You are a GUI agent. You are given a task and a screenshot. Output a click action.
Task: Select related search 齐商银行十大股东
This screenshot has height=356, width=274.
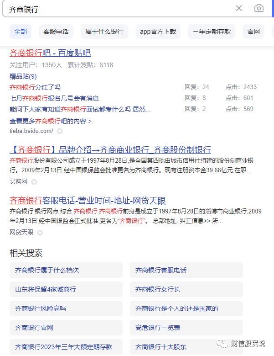(x=186, y=347)
